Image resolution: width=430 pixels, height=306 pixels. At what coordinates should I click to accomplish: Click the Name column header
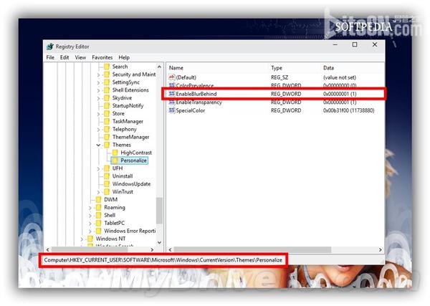(x=217, y=68)
